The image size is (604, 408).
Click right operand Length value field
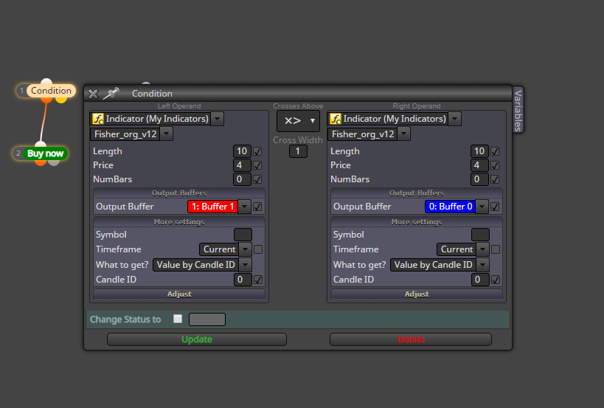click(479, 151)
